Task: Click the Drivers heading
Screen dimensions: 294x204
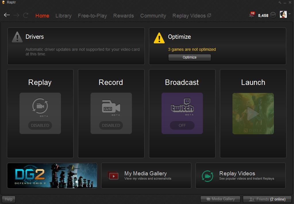Action: point(35,37)
